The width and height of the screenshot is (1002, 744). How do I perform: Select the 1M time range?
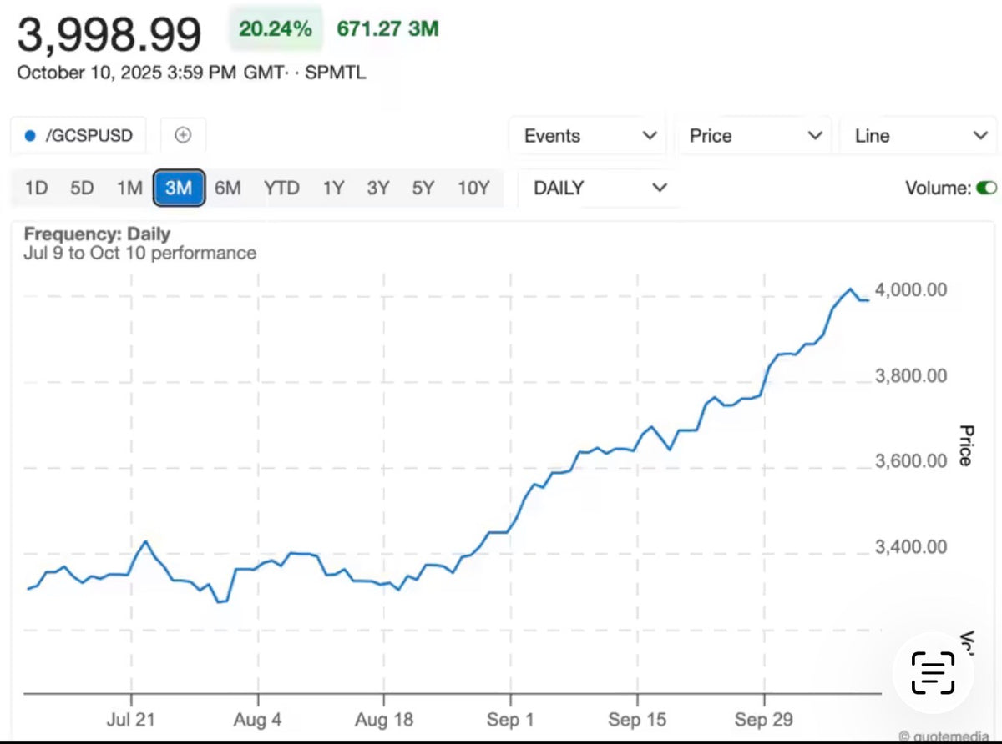point(129,188)
